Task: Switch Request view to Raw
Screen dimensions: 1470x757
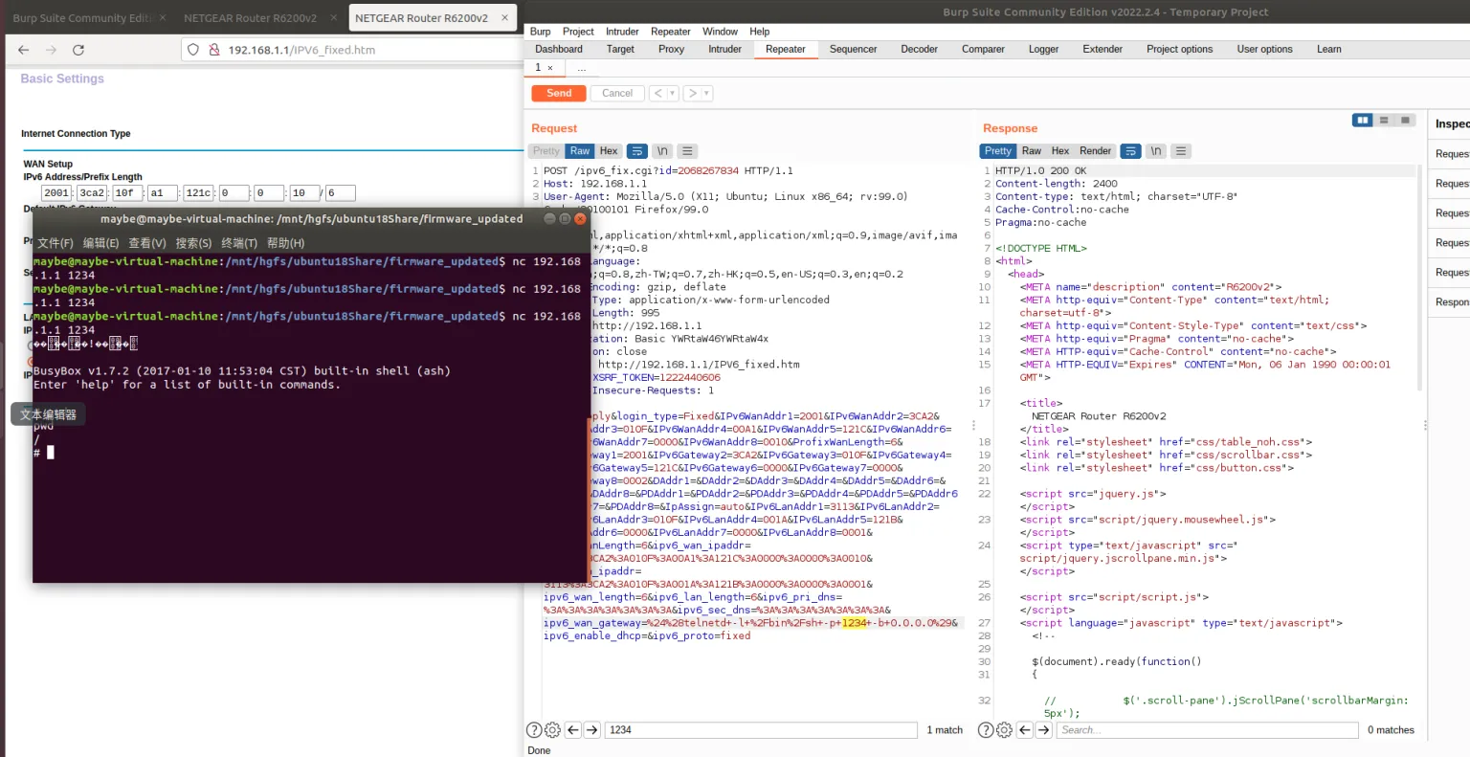Action: pyautogui.click(x=580, y=151)
